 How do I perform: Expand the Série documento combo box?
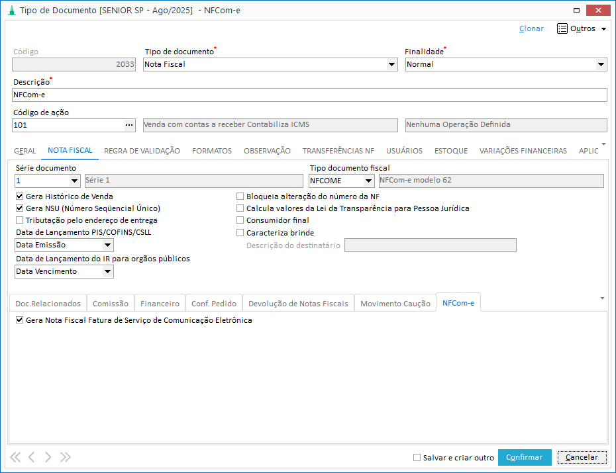point(74,181)
